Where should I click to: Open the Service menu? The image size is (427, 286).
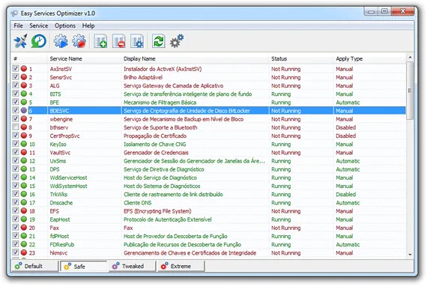[39, 25]
